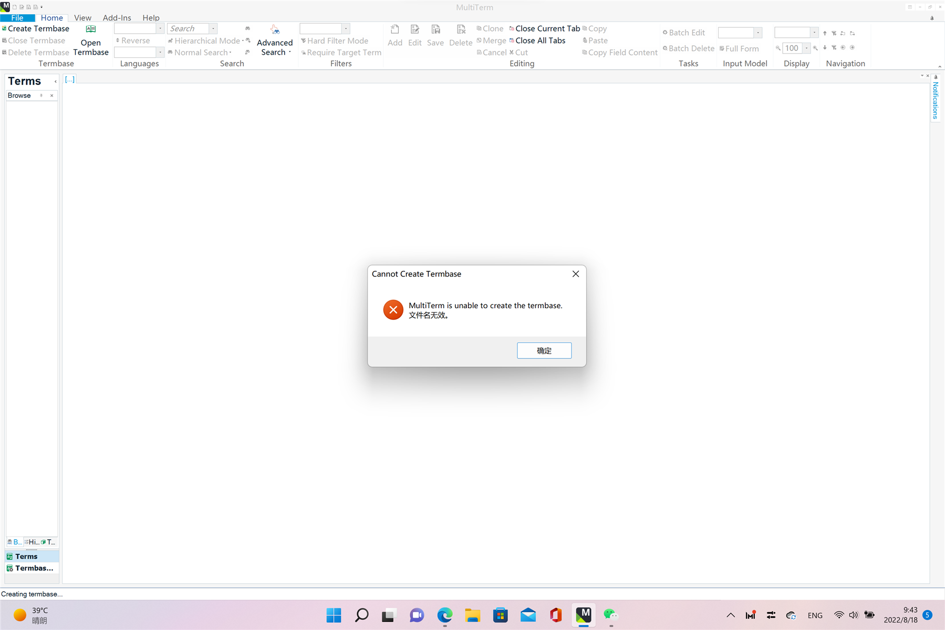Expand the target language dropdown
The image size is (945, 630).
point(160,52)
